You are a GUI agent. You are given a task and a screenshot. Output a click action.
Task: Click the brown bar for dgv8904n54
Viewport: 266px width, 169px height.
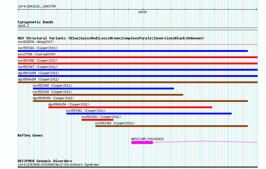[137, 82]
